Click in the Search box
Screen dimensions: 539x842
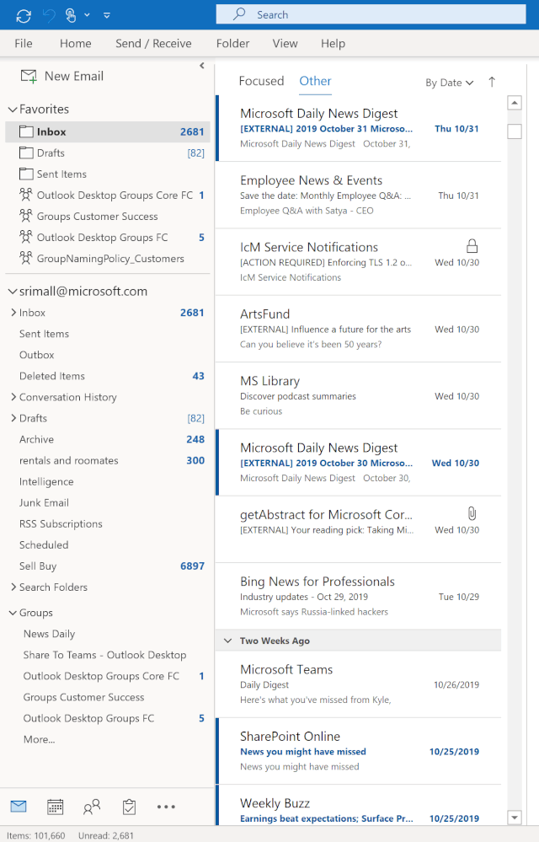(371, 14)
